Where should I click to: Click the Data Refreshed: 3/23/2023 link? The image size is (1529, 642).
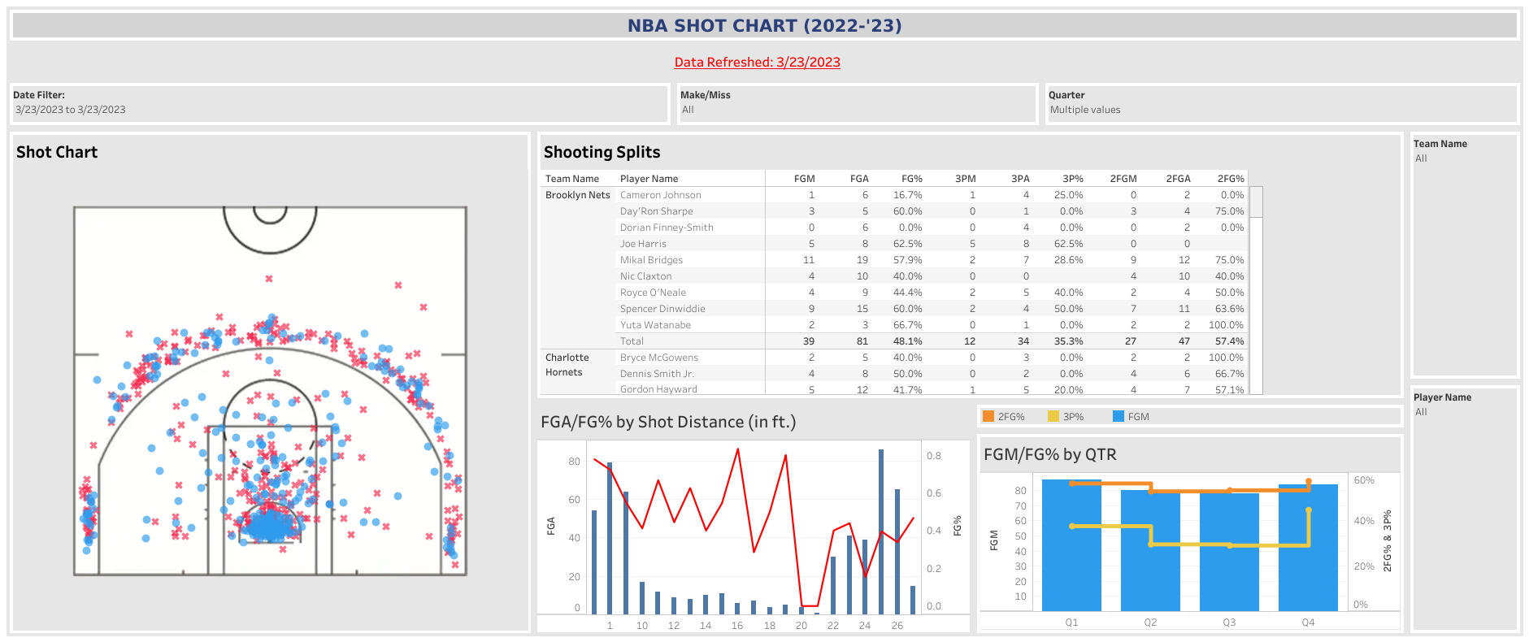tap(757, 63)
